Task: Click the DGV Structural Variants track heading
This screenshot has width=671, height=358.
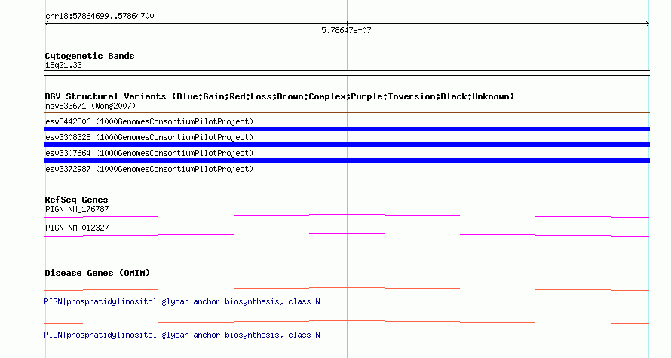Action: (280, 96)
